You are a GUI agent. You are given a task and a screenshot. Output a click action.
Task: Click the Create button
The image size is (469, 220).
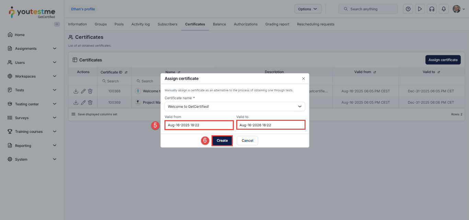(222, 141)
